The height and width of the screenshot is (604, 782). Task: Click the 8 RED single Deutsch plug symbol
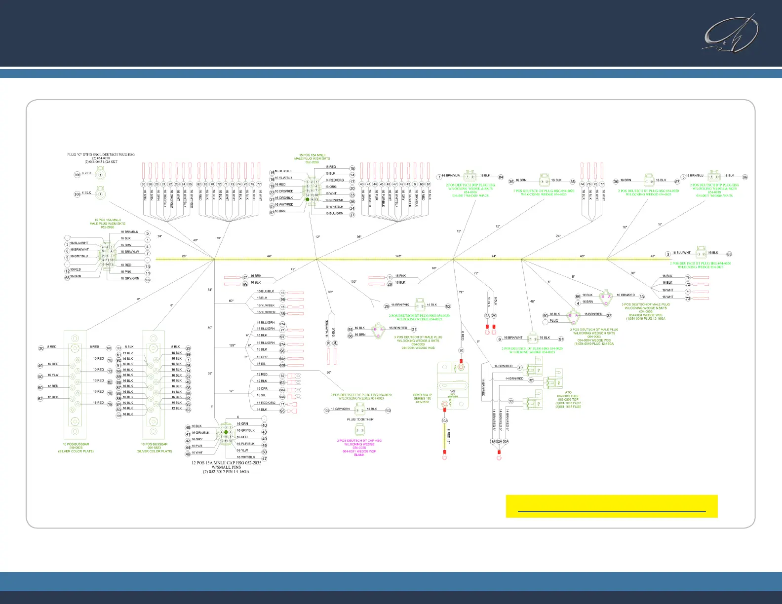click(101, 174)
